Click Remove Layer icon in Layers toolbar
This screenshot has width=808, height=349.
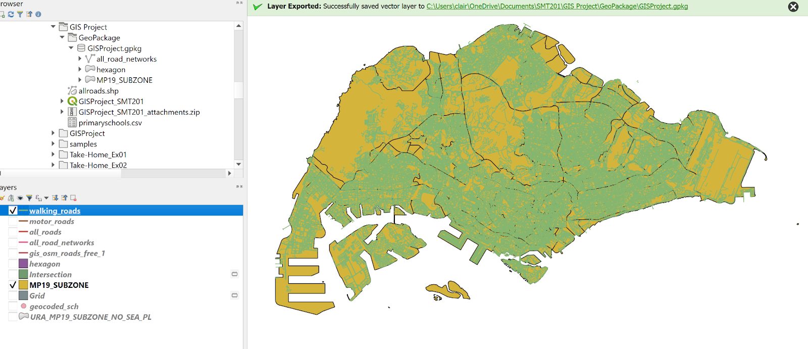coord(73,198)
